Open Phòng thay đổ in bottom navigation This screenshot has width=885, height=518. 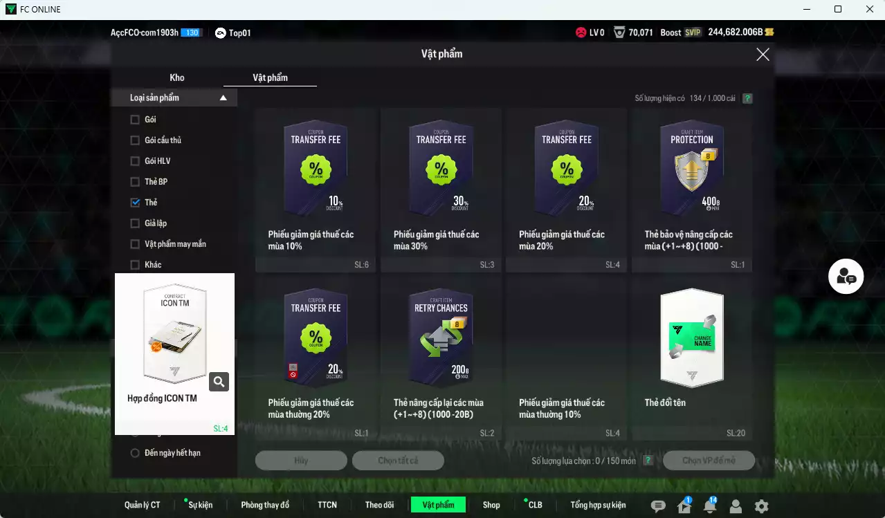(265, 505)
